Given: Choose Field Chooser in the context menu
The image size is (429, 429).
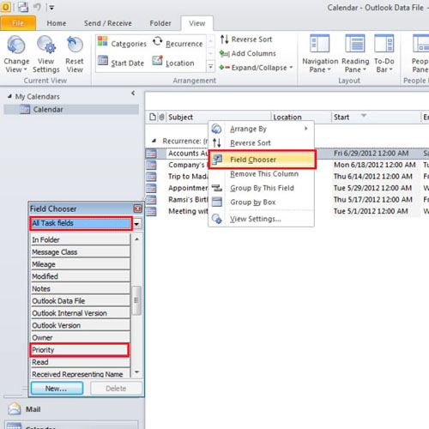Looking at the screenshot, I should pyautogui.click(x=262, y=160).
